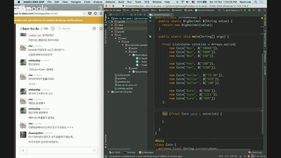Click the Make Project build icon

(x=219, y=11)
